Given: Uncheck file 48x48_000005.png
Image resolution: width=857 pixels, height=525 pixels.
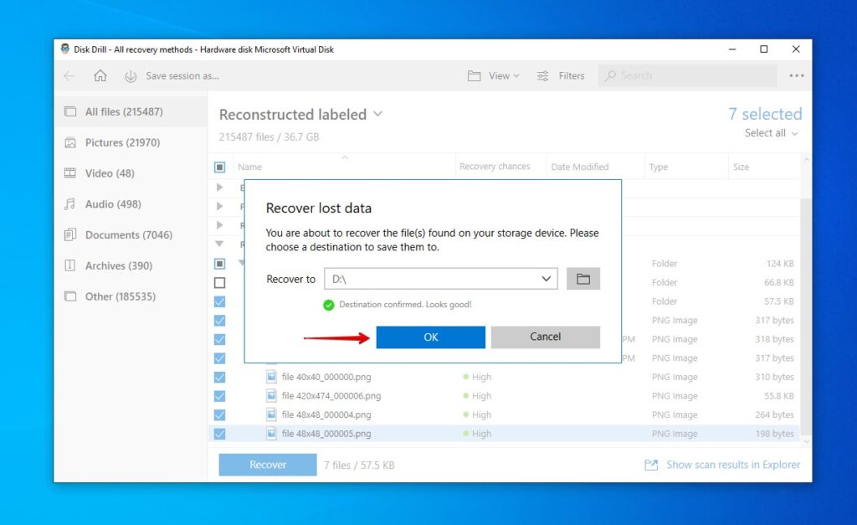Looking at the screenshot, I should point(219,433).
